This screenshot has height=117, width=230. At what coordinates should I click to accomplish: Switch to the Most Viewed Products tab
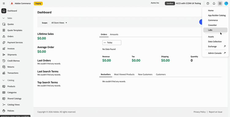click(x=124, y=74)
